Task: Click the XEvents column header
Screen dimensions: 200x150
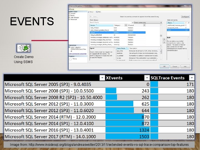Action: [x=114, y=78]
